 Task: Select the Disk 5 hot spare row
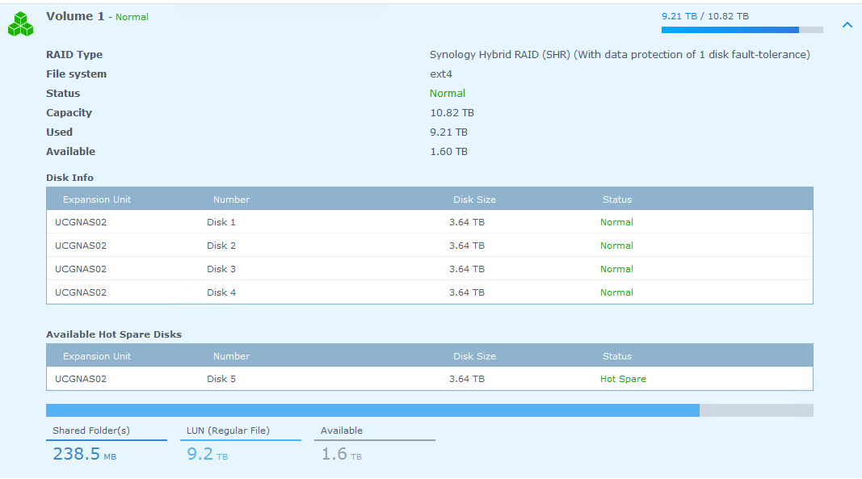(429, 379)
